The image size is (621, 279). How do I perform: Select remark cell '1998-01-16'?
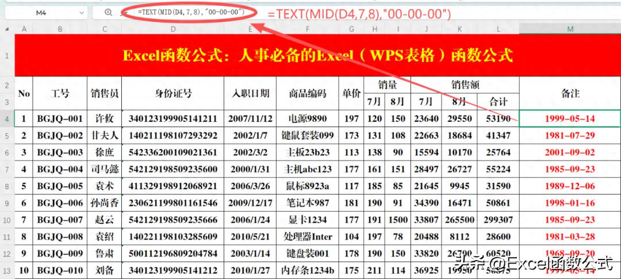point(570,203)
